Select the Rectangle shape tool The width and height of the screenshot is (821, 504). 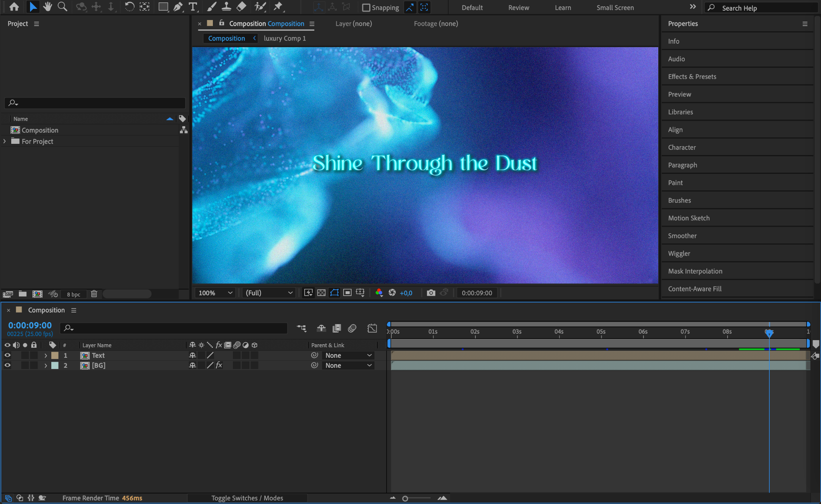pos(163,7)
